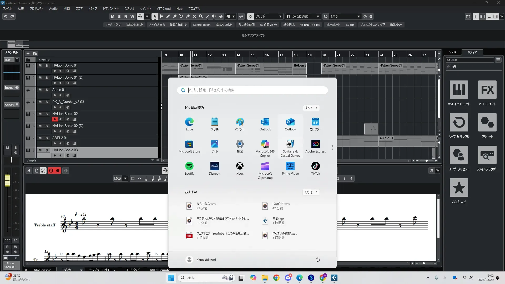Click the channel volume fader handle
Viewport: 505px width, 284px height.
pos(7,180)
